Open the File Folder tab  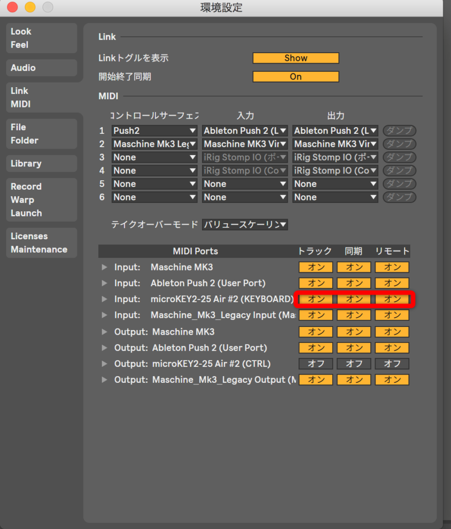point(41,134)
